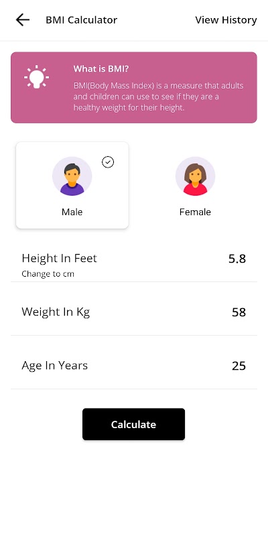268x536 pixels.
Task: Open View History
Action: (226, 20)
